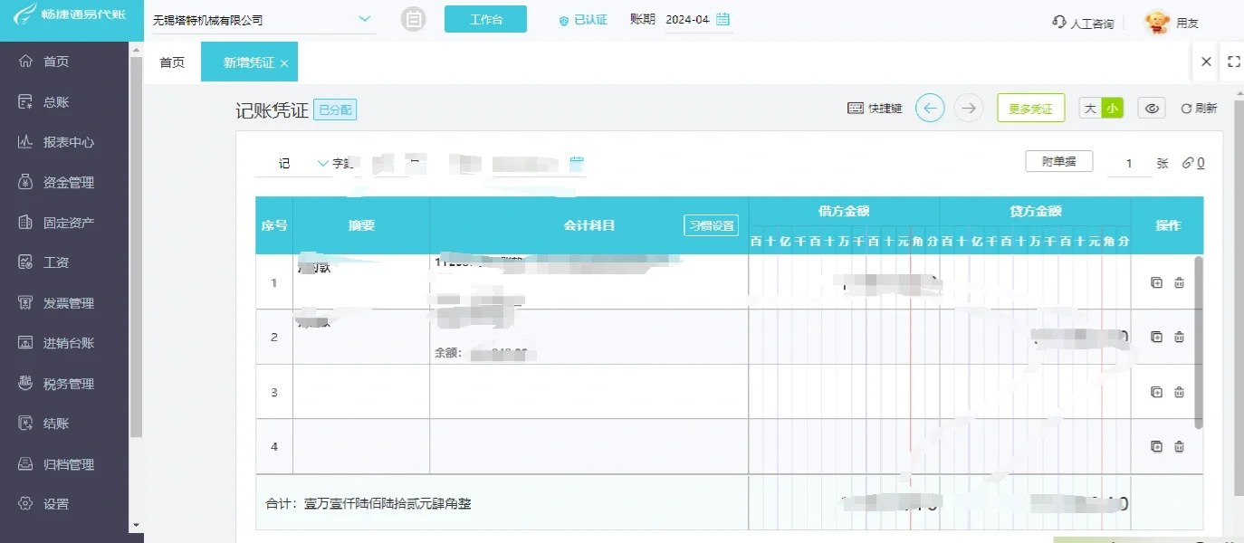Image resolution: width=1244 pixels, height=543 pixels.
Task: Navigate to previous voucher with left arrow
Action: 929,108
